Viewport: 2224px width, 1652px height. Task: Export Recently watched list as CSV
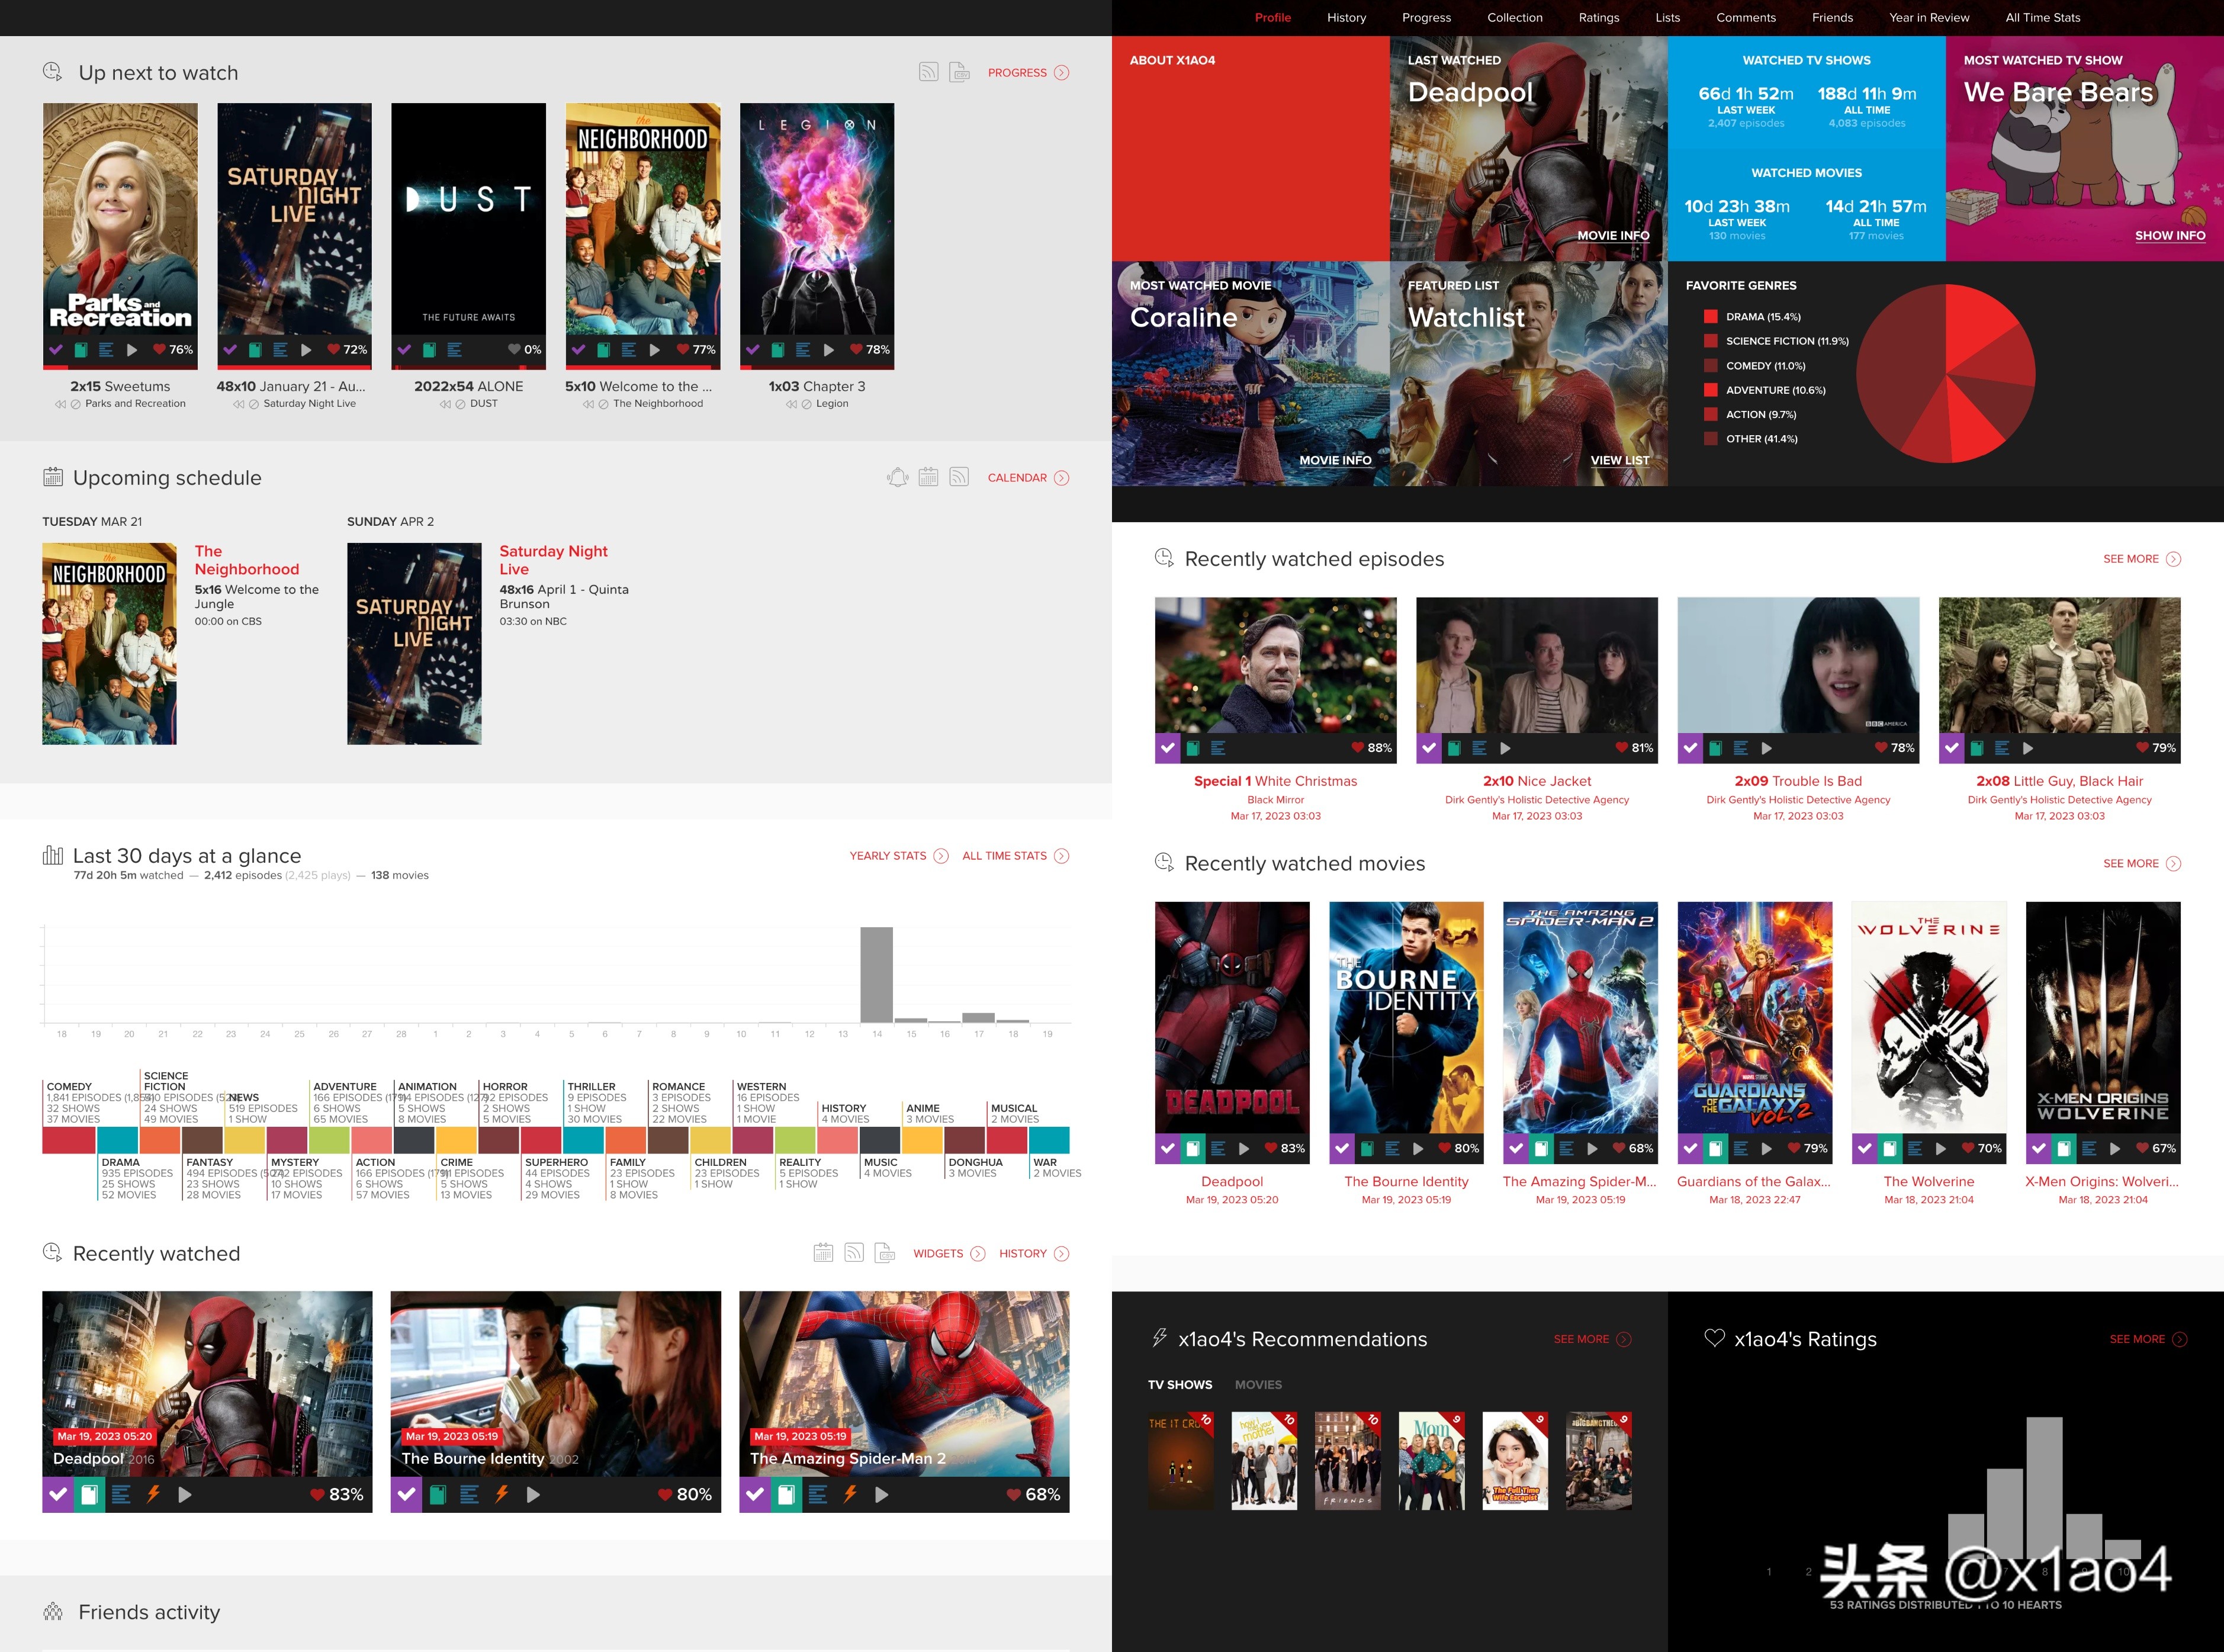884,1253
